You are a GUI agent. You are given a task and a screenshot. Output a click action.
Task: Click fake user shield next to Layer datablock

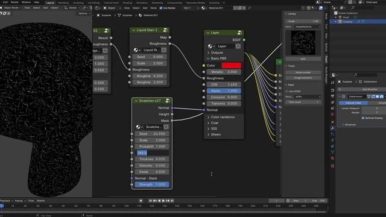[x=238, y=46]
